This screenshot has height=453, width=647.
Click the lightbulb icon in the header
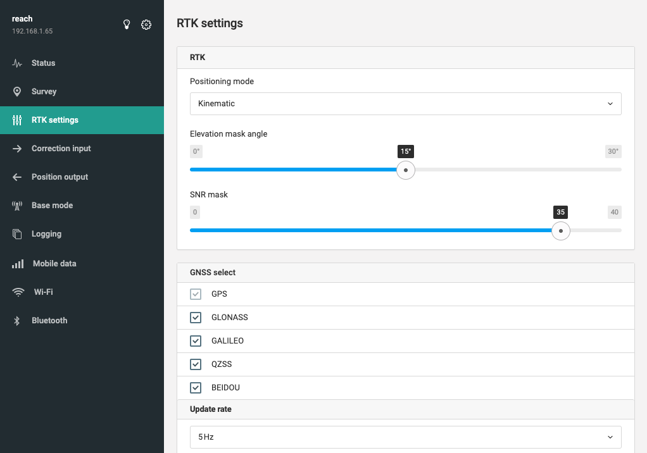127,25
